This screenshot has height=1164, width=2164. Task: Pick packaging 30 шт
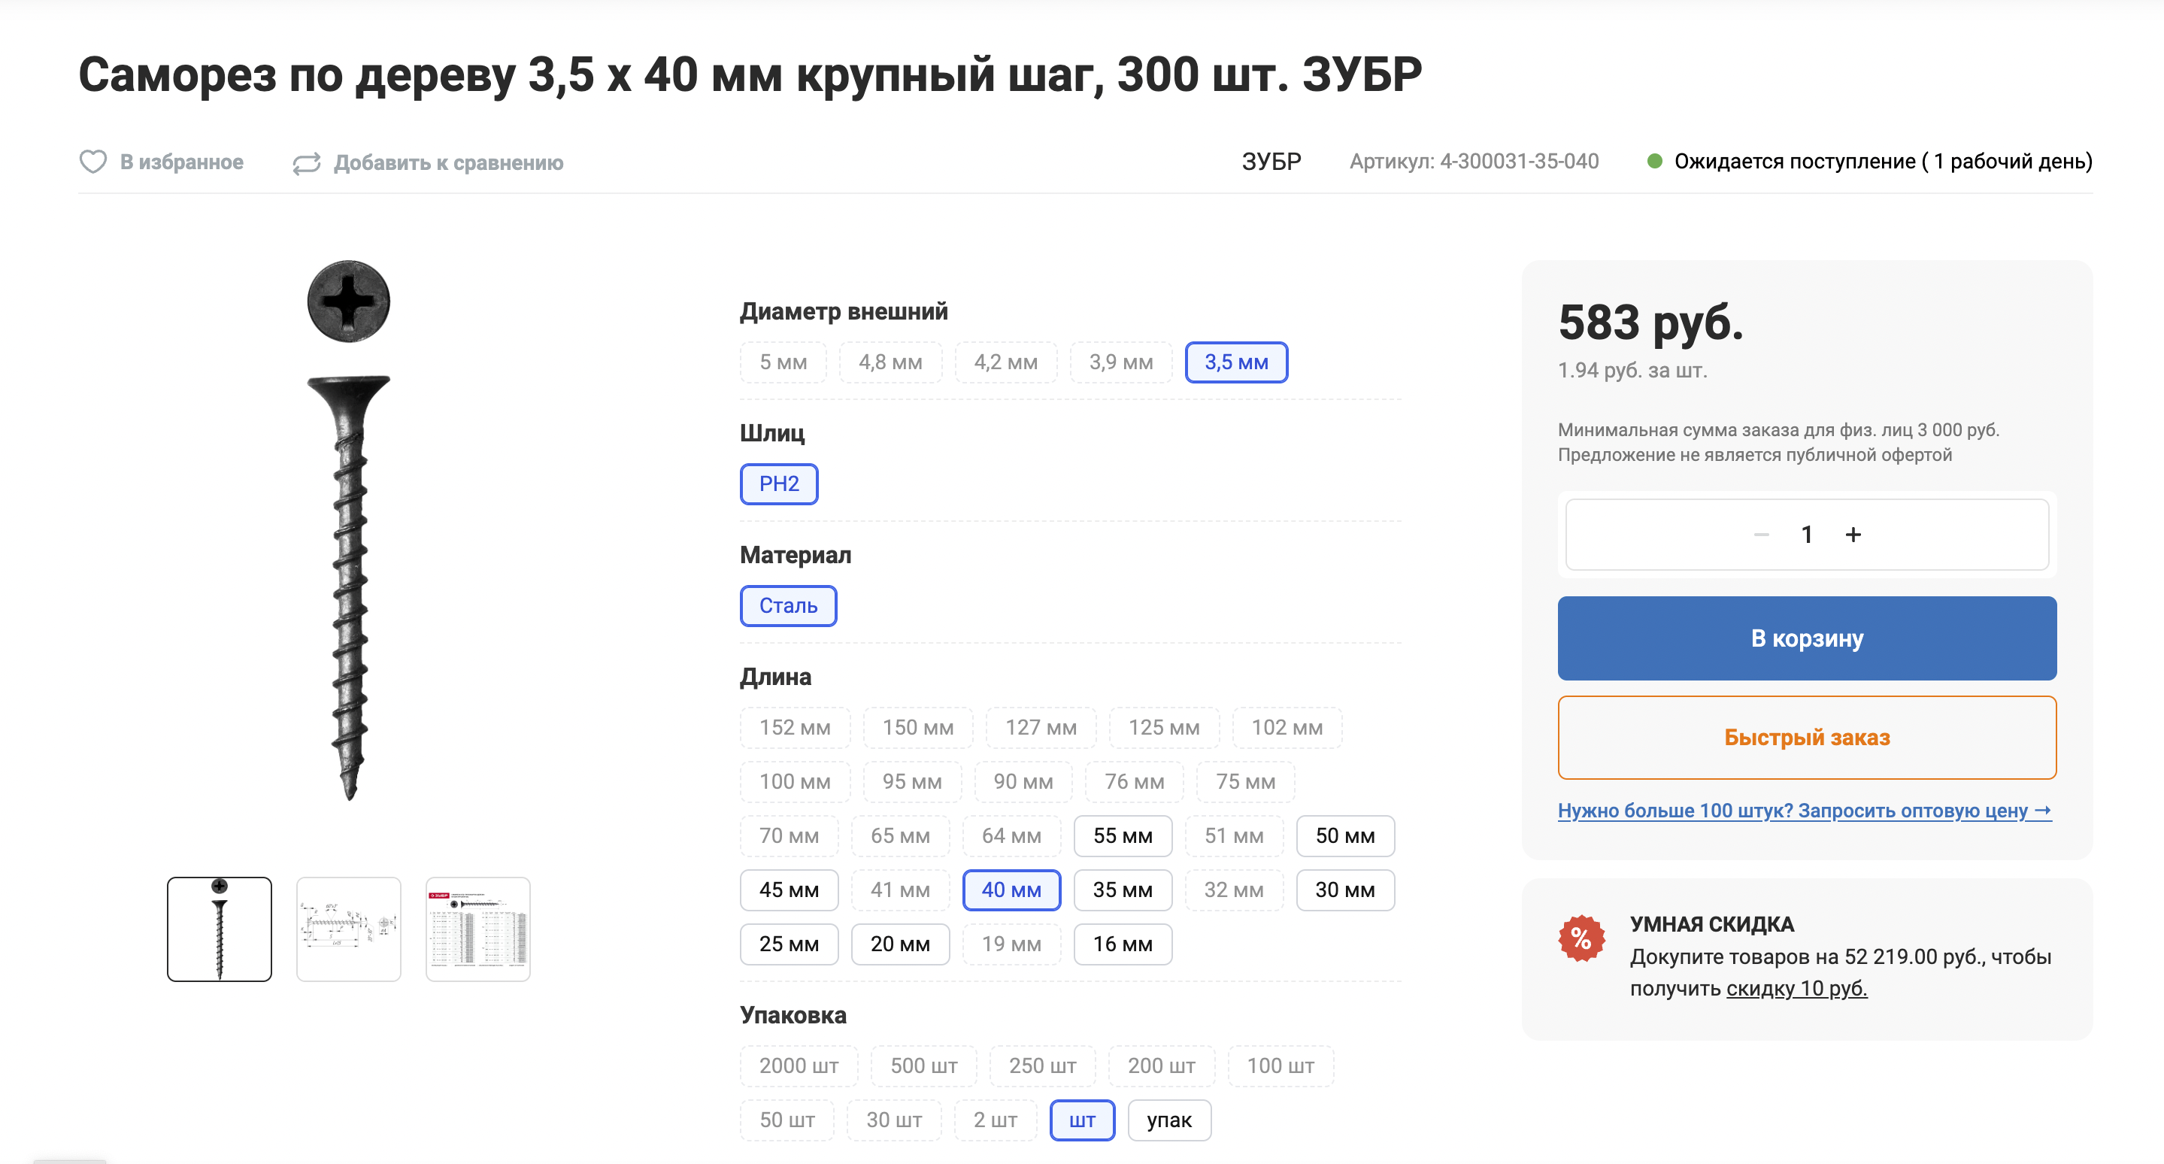[x=894, y=1120]
